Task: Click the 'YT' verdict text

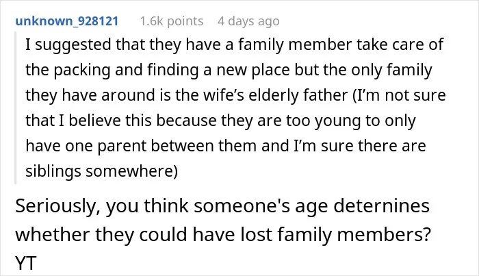Action: coord(26,264)
